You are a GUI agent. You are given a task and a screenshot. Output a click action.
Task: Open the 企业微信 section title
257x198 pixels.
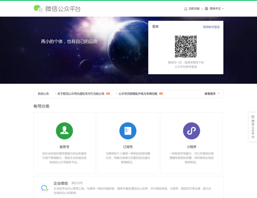[60, 183]
